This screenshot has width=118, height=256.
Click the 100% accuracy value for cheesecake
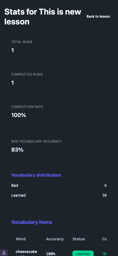click(x=50, y=254)
